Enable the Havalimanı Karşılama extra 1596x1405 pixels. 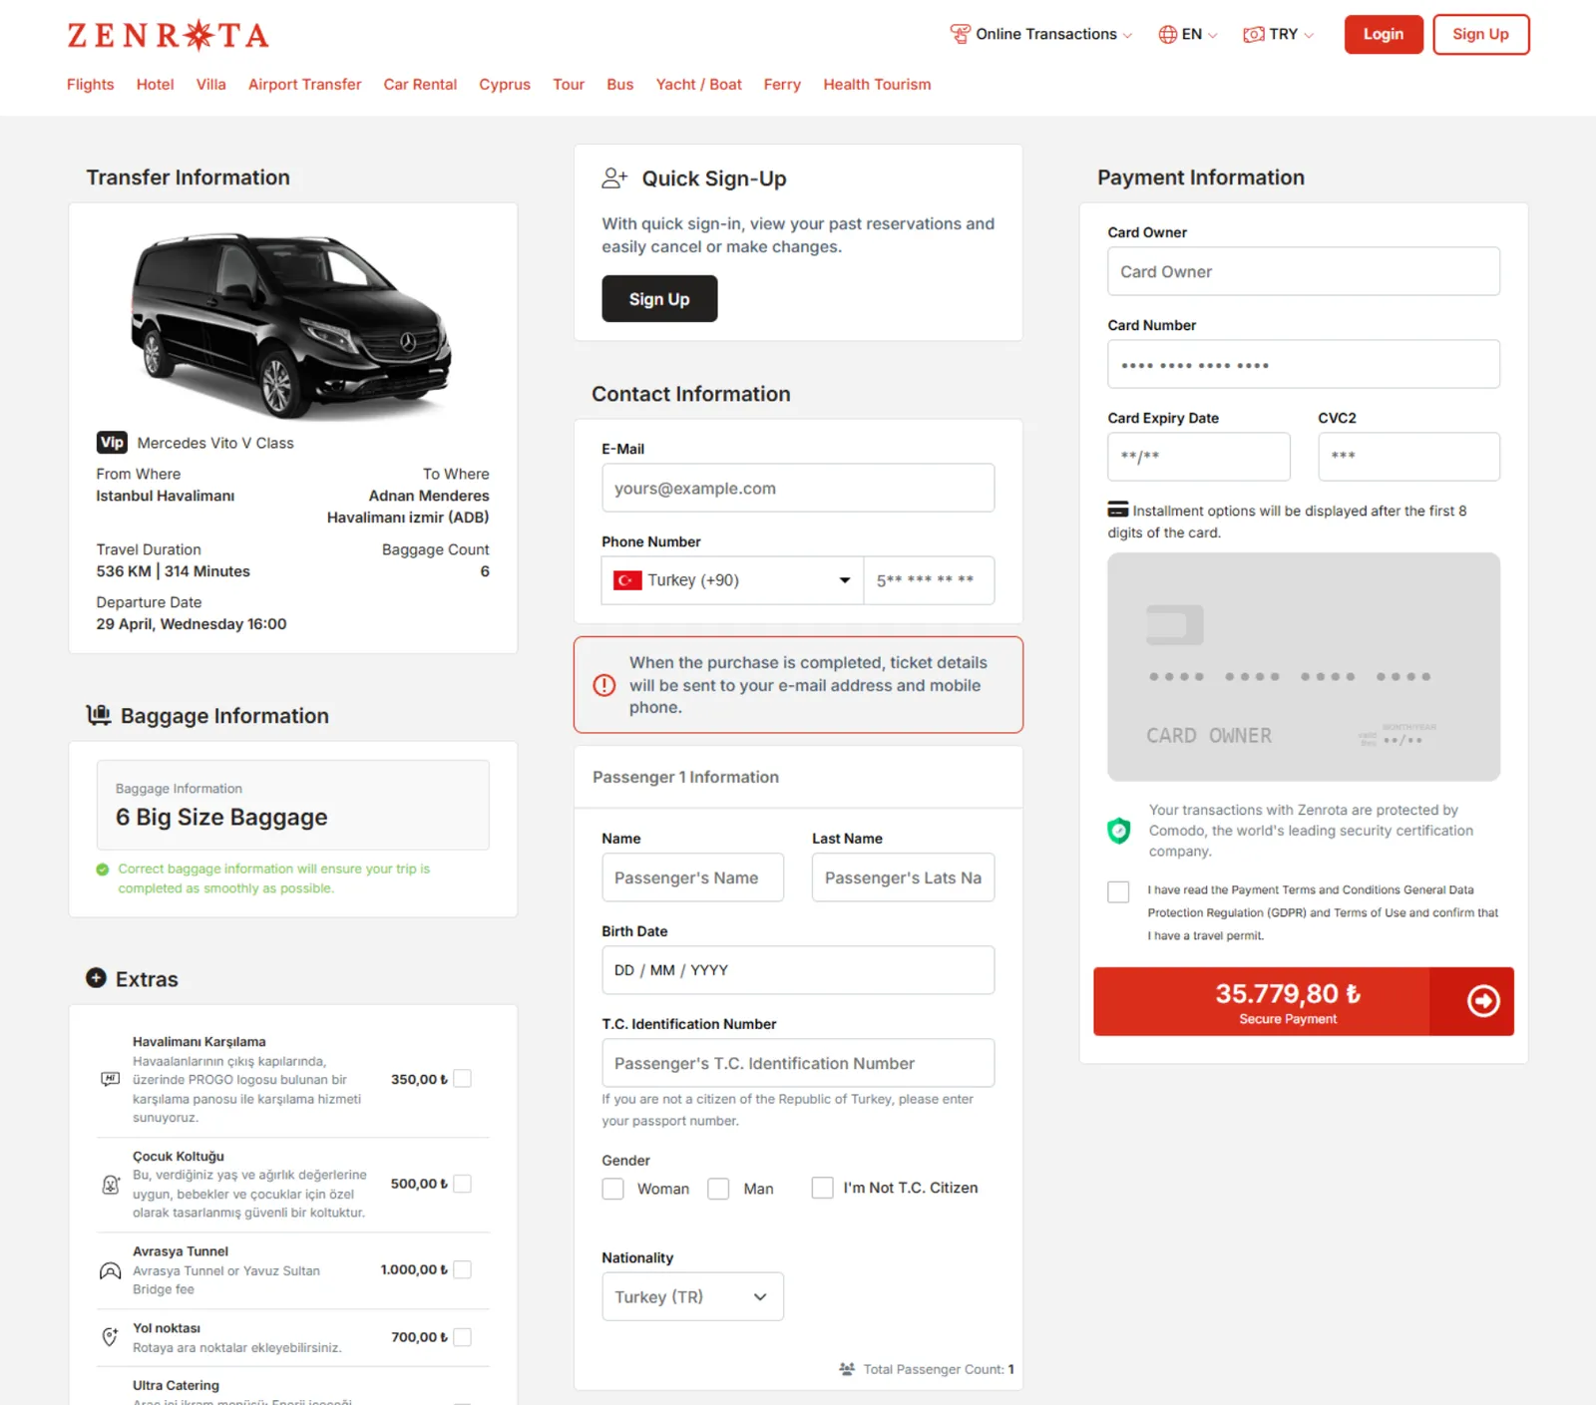[463, 1078]
